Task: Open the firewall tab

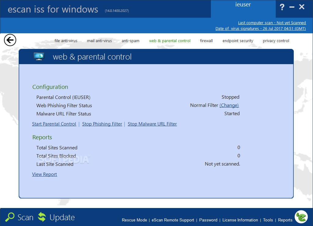Action: (x=206, y=41)
